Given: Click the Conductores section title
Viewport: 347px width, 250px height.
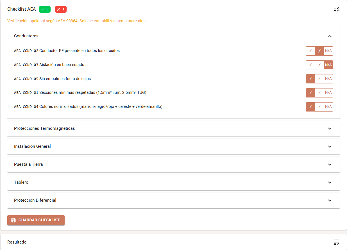Looking at the screenshot, I should 26,36.
